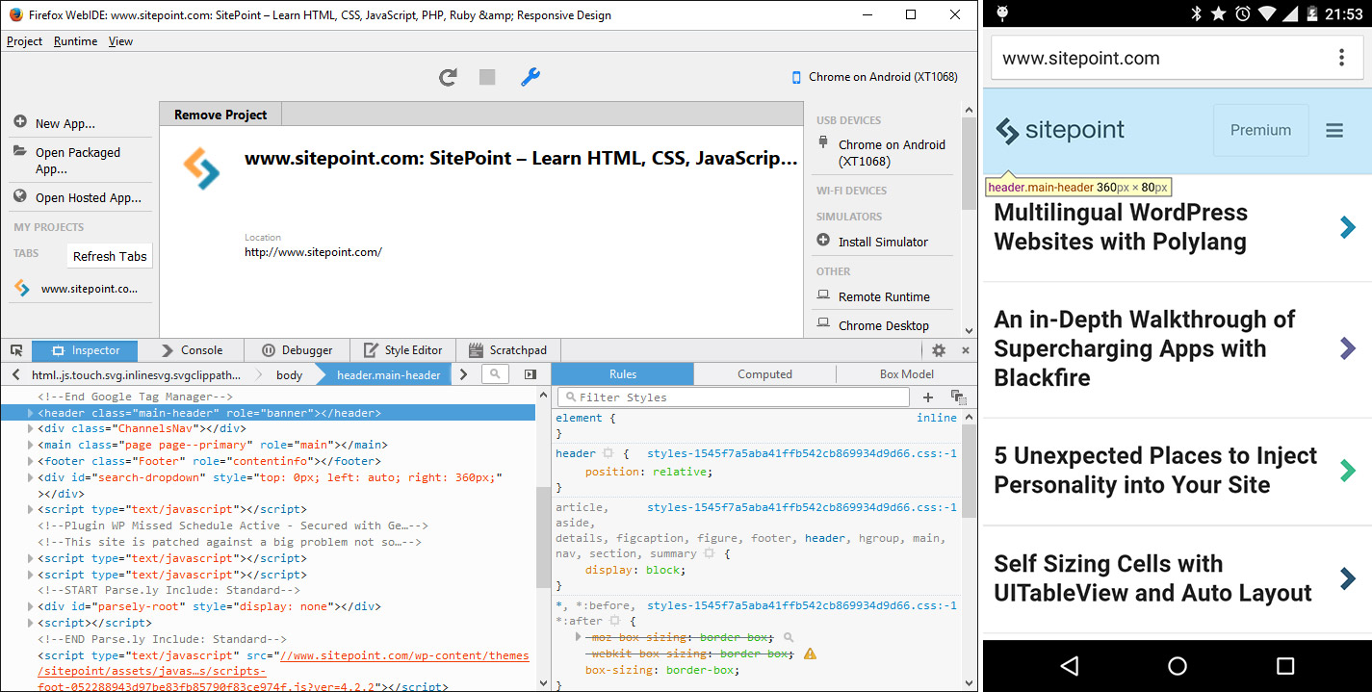Expand the div ChannelsNav tree node
This screenshot has width=1372, height=692.
tap(31, 427)
